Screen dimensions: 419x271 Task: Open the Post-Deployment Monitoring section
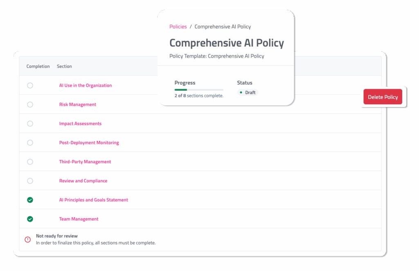point(89,143)
